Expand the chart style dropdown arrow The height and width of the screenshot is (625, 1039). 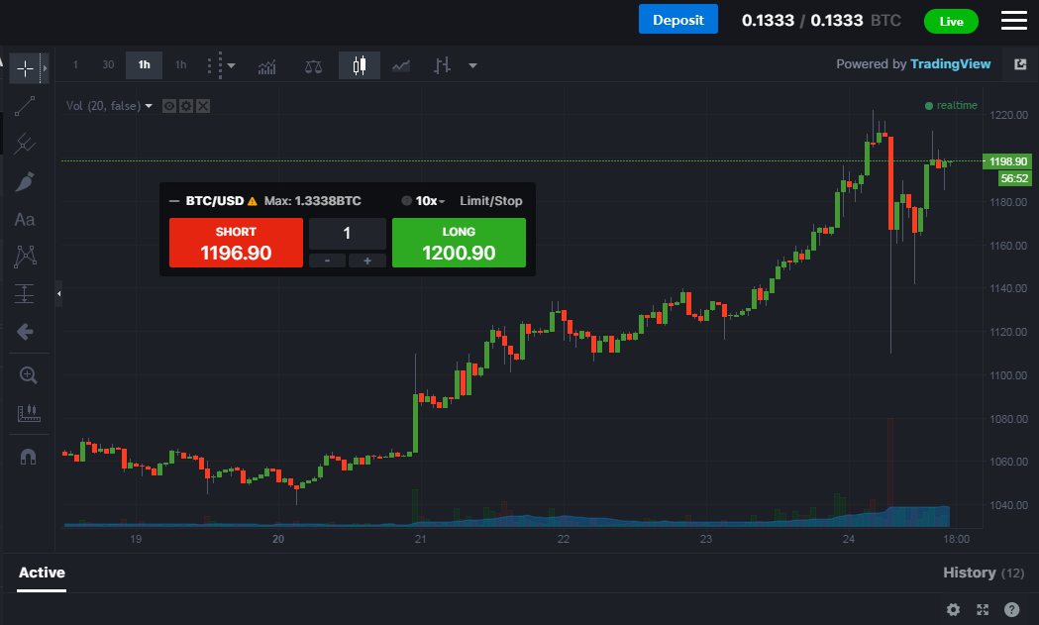pyautogui.click(x=472, y=65)
